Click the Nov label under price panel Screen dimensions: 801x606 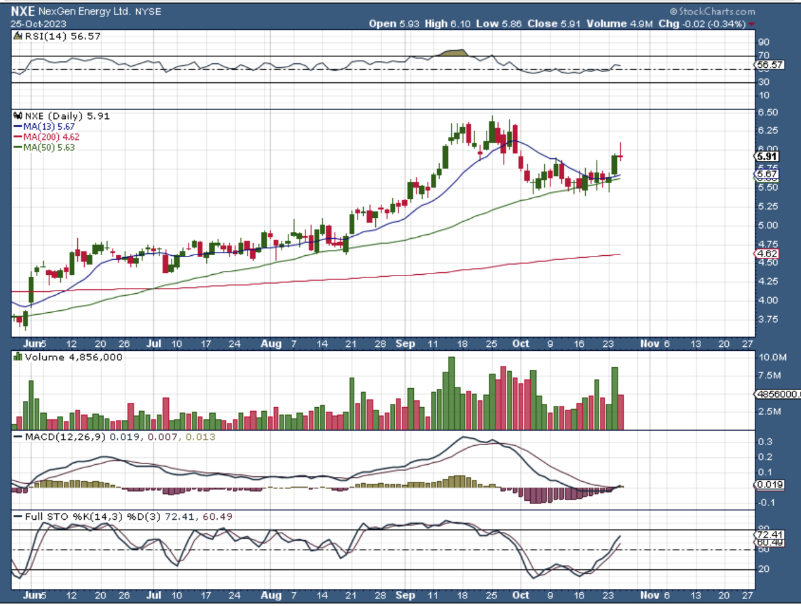pyautogui.click(x=649, y=344)
